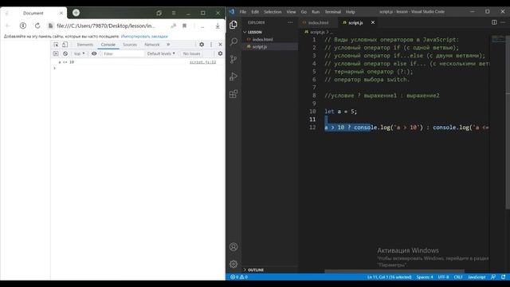Open the top JavaScript context dropdown
Screen dimensions: 510x287
[x=79, y=53]
